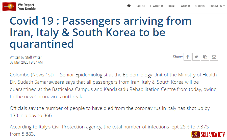
Task: Click the Staff Writer author name
Action: (33, 57)
